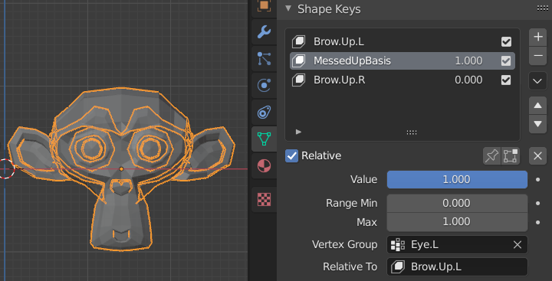Move shape key down in list

tap(538, 124)
